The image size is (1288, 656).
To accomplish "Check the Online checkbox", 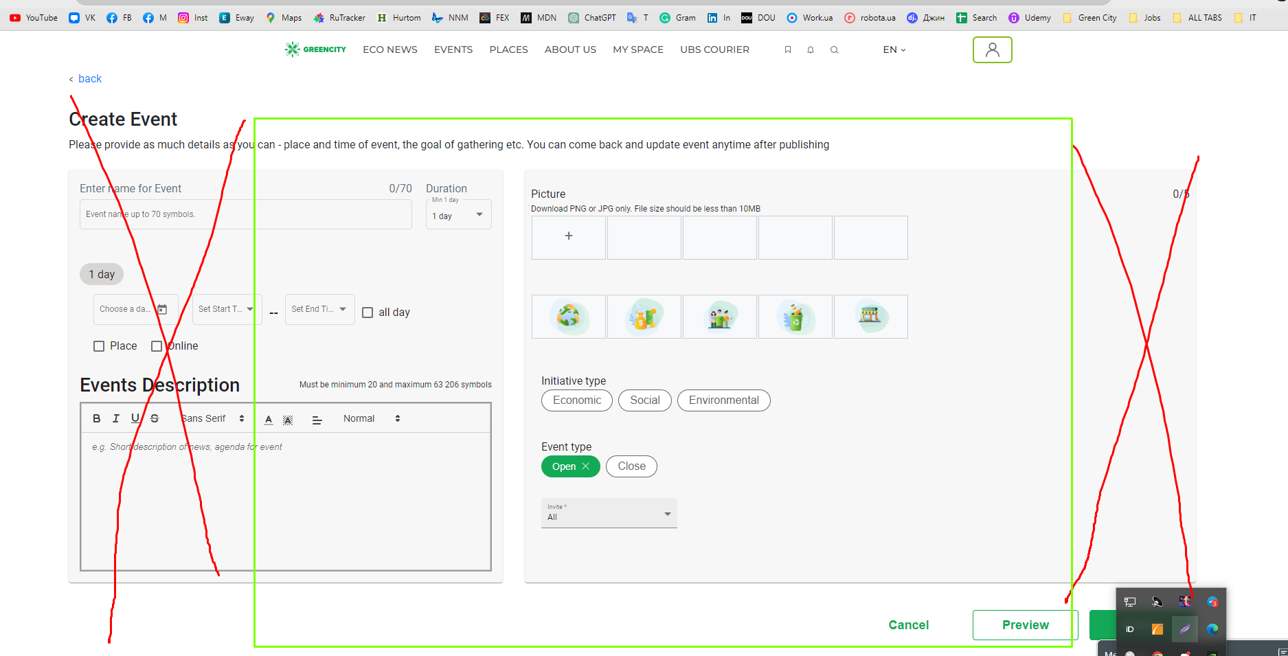I will pyautogui.click(x=157, y=346).
